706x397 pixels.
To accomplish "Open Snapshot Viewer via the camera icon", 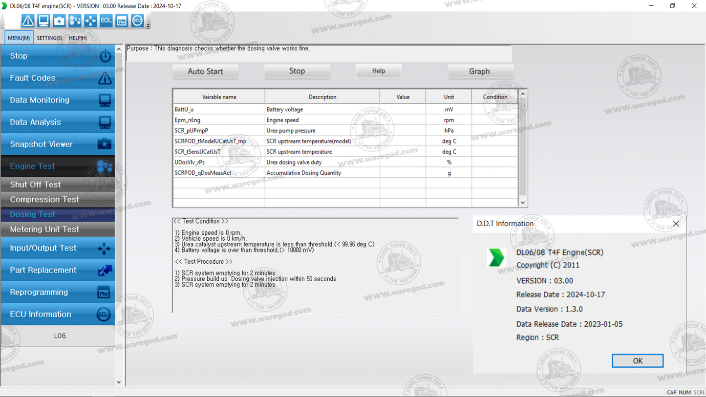I will pos(58,21).
